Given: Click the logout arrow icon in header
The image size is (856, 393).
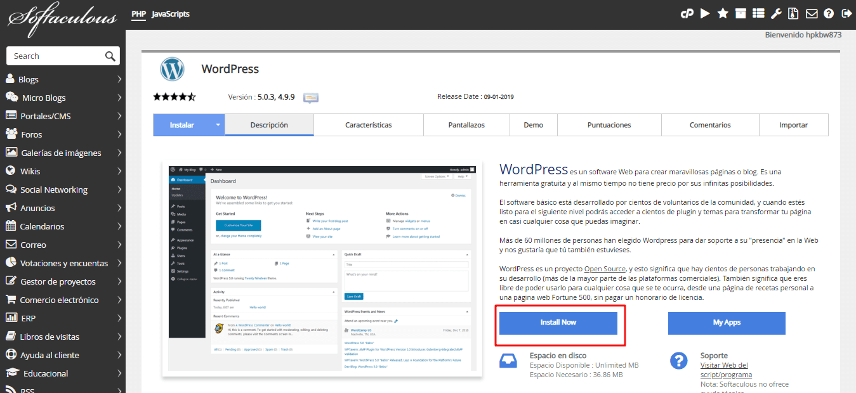Looking at the screenshot, I should (846, 13).
